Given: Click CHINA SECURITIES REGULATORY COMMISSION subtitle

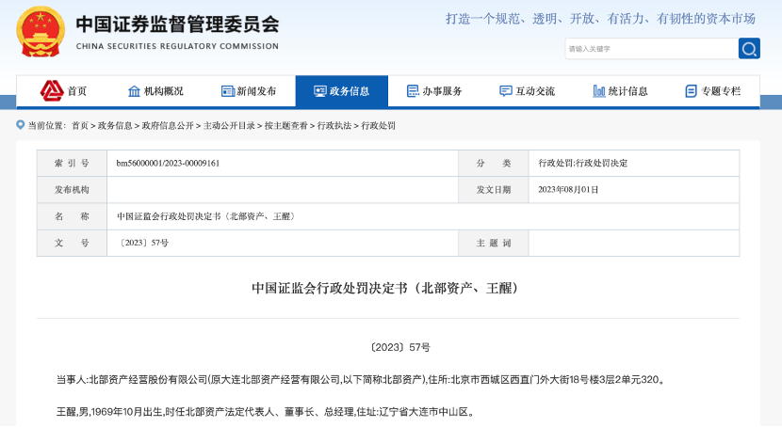Looking at the screenshot, I should click(177, 46).
